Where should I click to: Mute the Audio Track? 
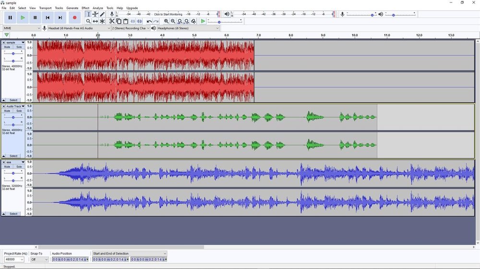click(7, 111)
